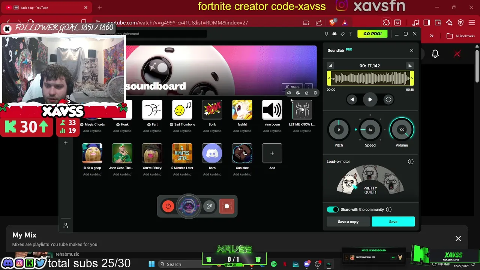Add keybind for Gun shot

pos(242,174)
